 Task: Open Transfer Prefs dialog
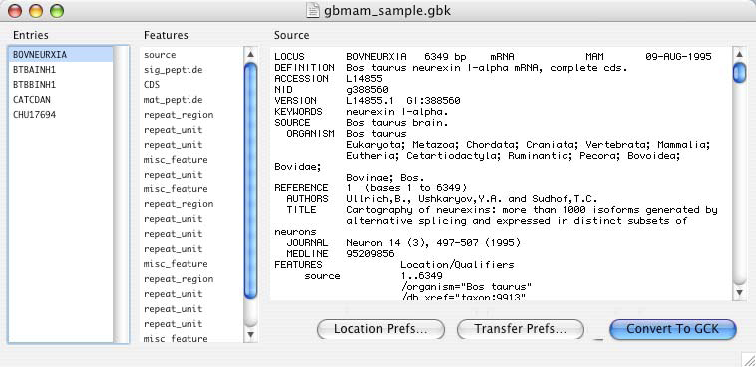[x=521, y=329]
